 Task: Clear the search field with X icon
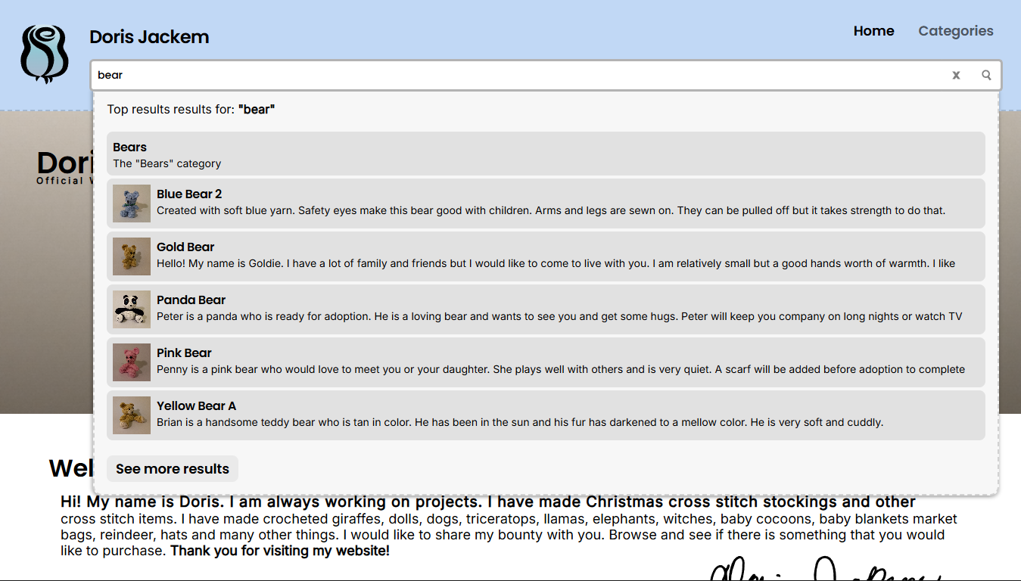point(956,75)
